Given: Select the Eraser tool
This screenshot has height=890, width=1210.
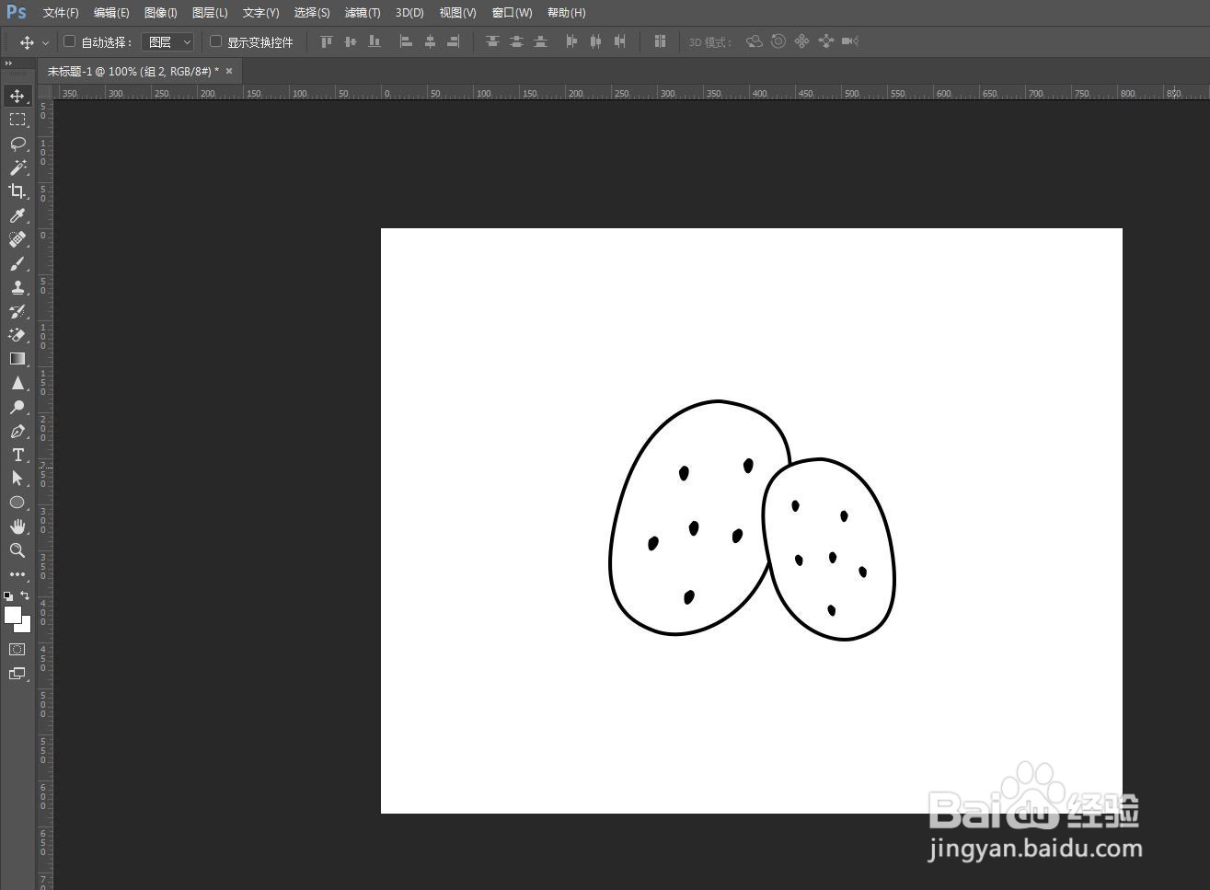Looking at the screenshot, I should [x=17, y=335].
